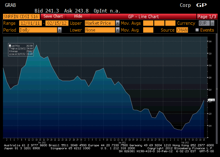The height and width of the screenshot is (157, 220).
Task: Click the Source label
Action: pos(167,30)
